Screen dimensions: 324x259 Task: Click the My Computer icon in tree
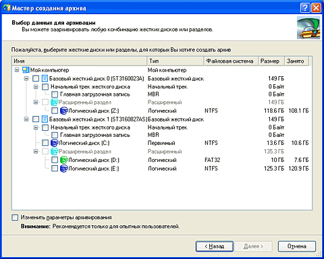click(x=26, y=70)
